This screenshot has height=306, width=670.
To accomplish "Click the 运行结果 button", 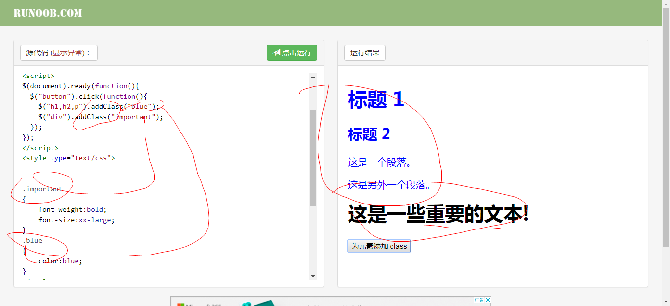I will point(365,53).
